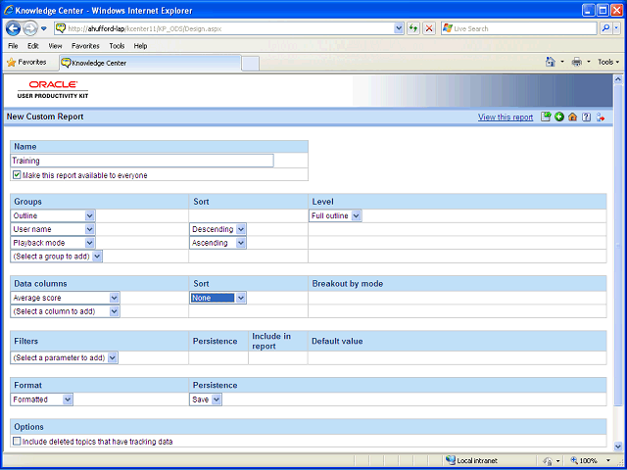Click the Live Search magnifier button
The height and width of the screenshot is (470, 627).
606,28
